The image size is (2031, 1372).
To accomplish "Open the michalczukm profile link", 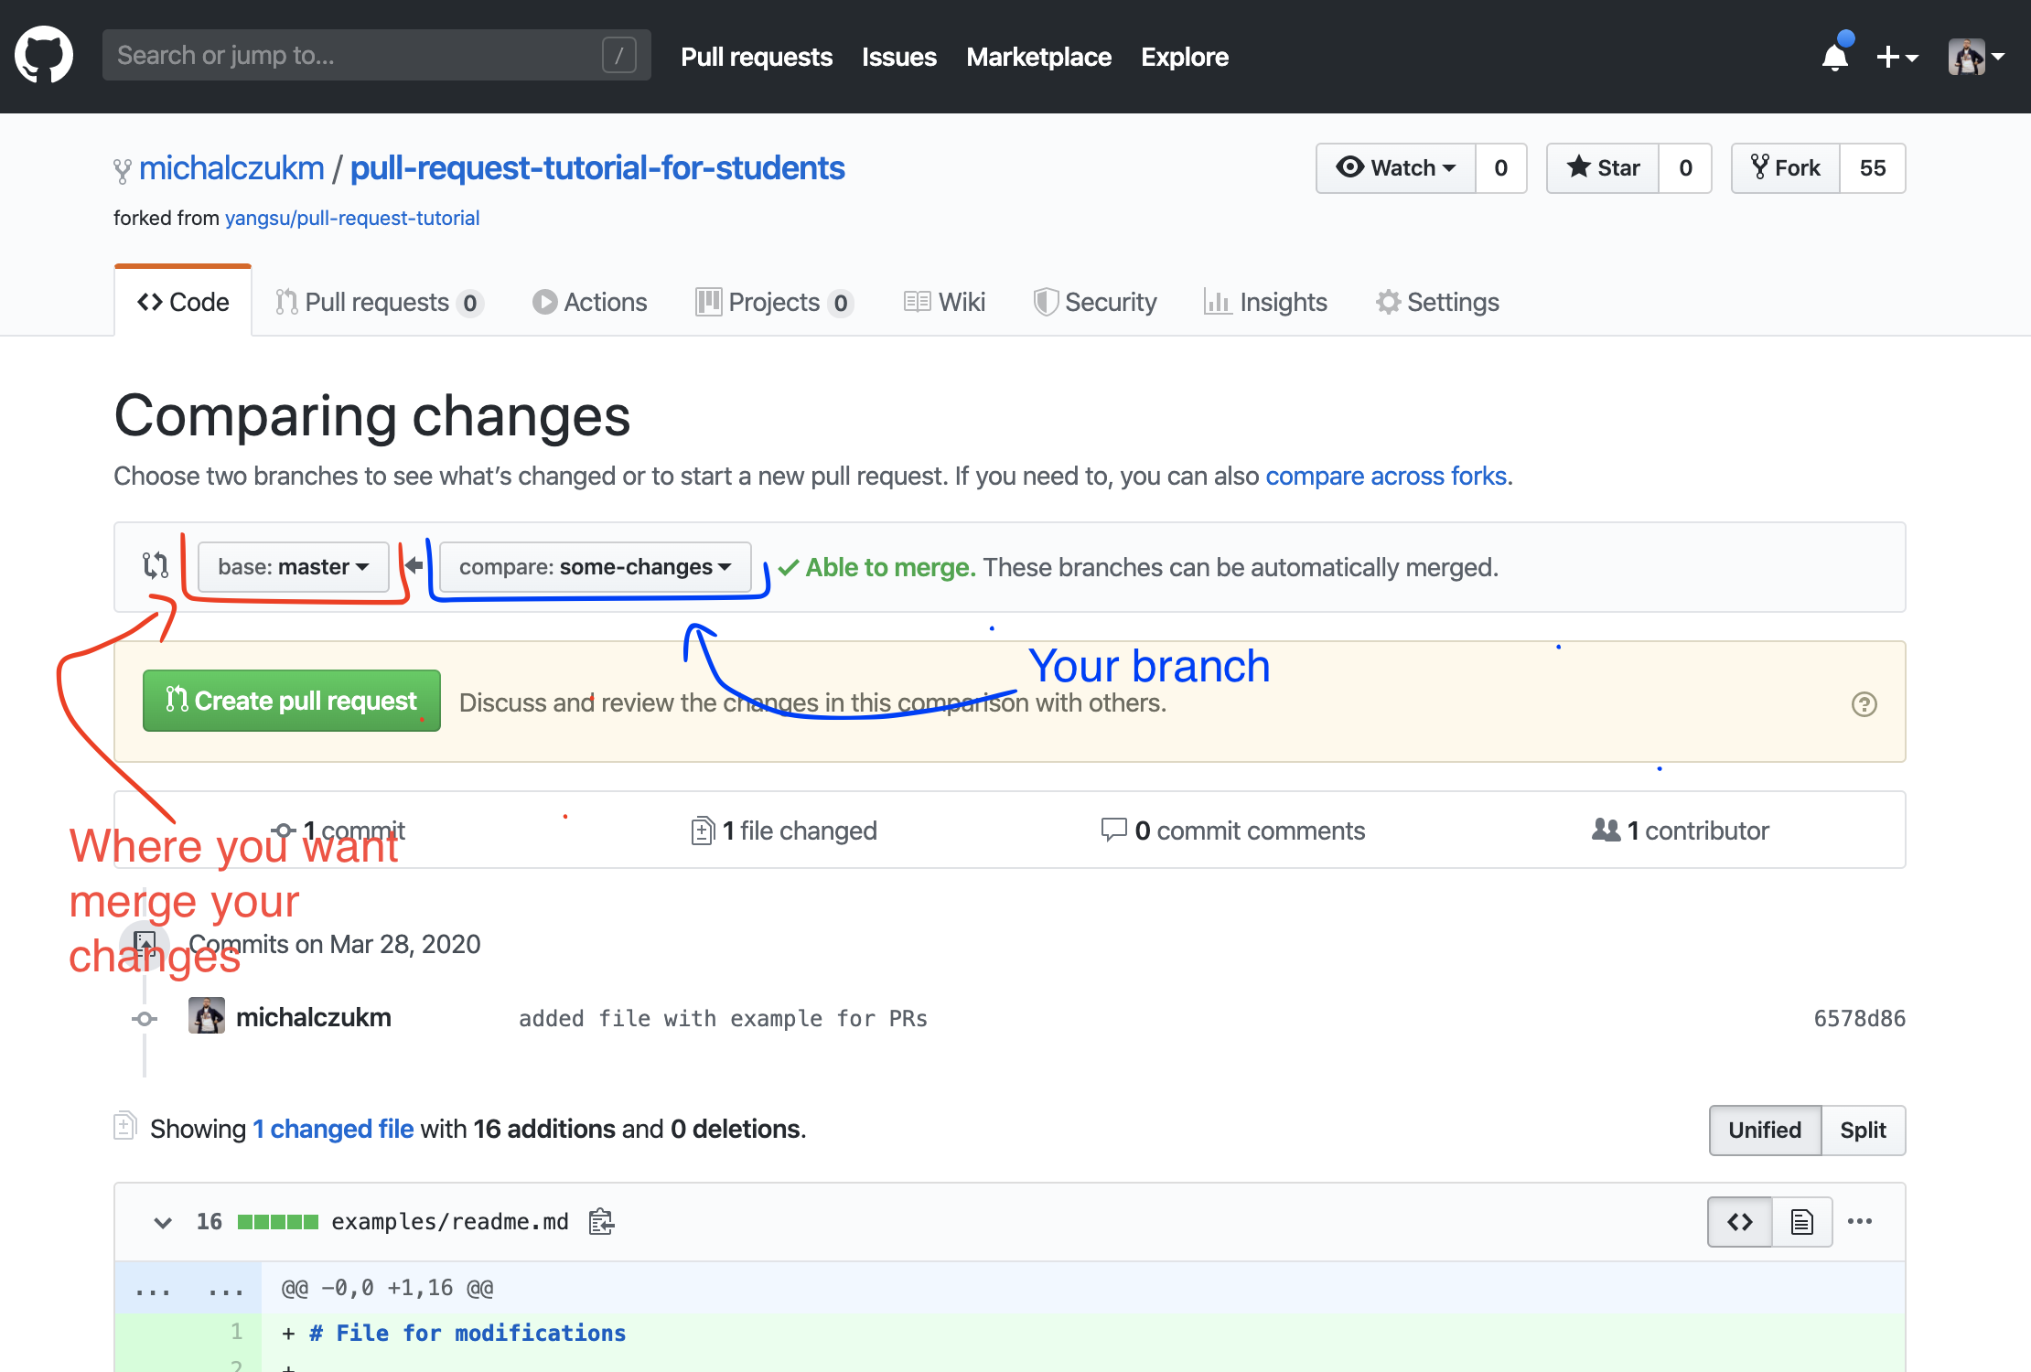I will 231,168.
